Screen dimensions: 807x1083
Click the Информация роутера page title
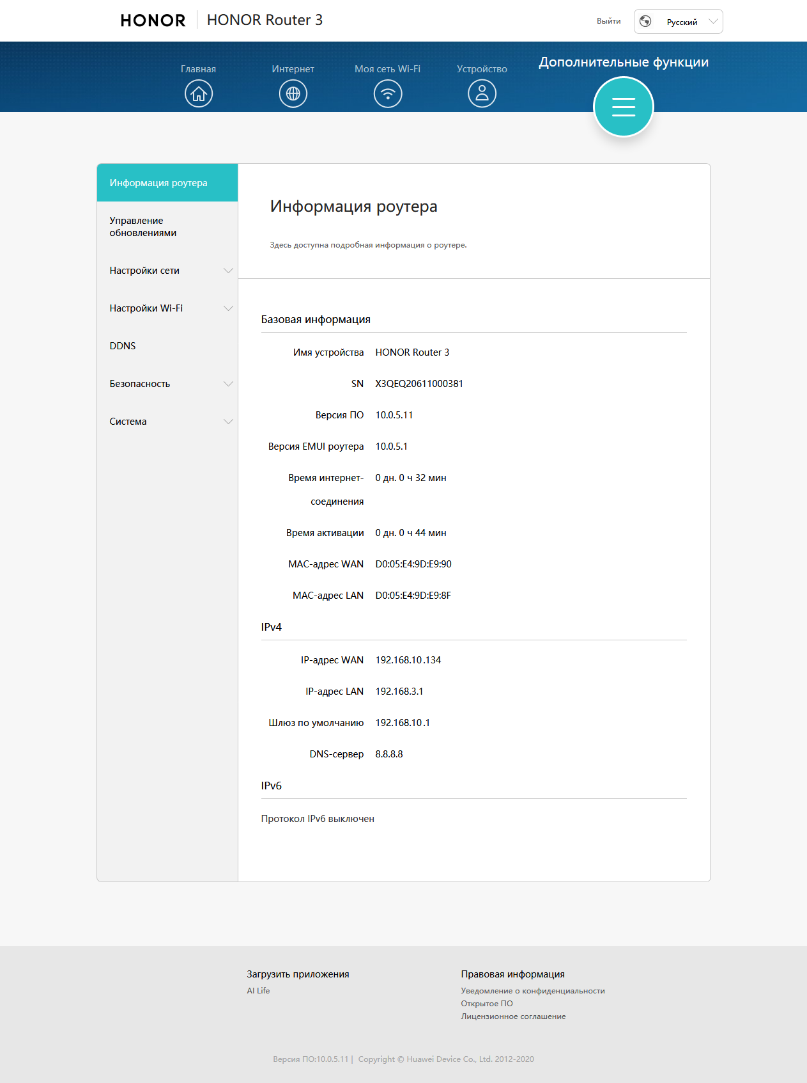pos(353,207)
